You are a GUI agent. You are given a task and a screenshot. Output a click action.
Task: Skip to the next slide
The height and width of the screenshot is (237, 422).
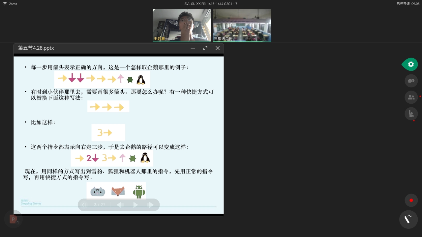point(151,205)
